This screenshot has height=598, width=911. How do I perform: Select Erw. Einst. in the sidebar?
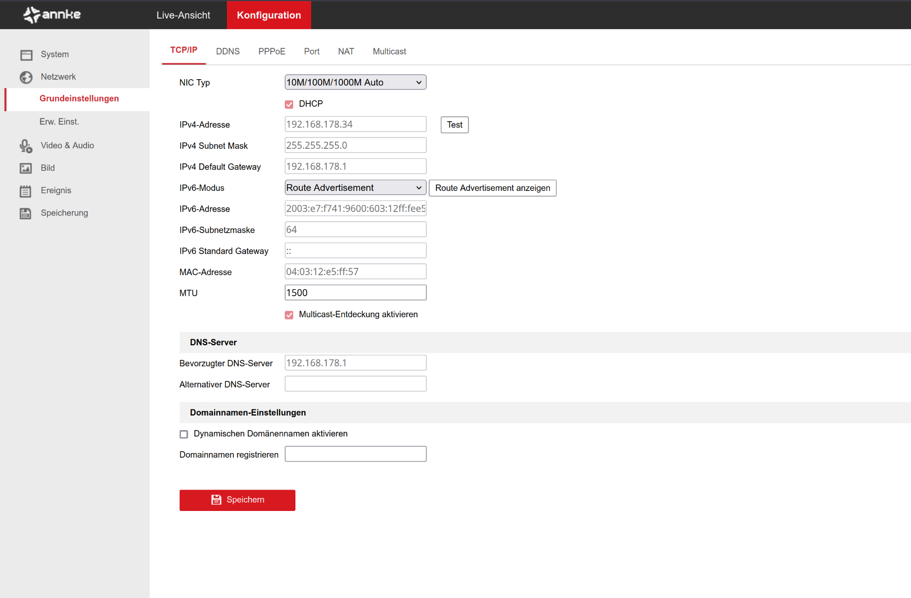[x=59, y=122]
